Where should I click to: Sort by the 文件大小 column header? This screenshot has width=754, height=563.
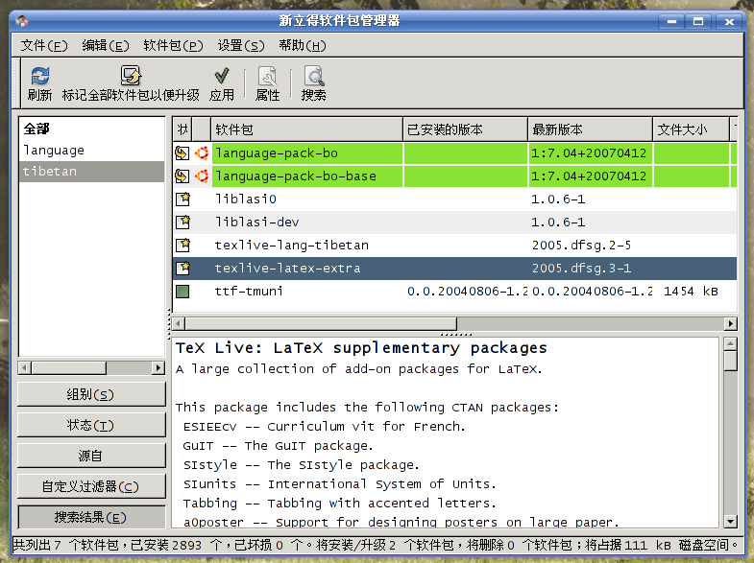[691, 129]
